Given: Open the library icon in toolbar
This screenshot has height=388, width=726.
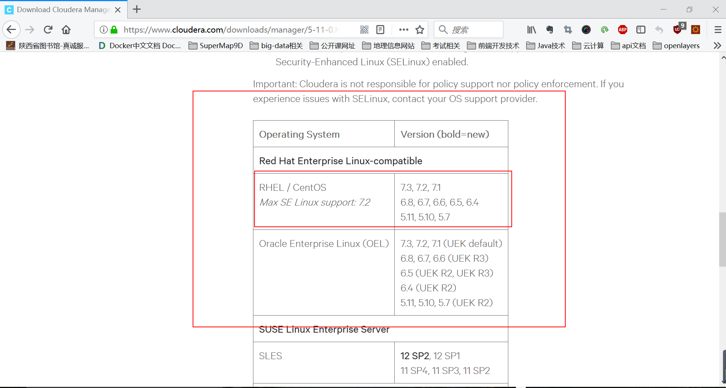Looking at the screenshot, I should (531, 30).
